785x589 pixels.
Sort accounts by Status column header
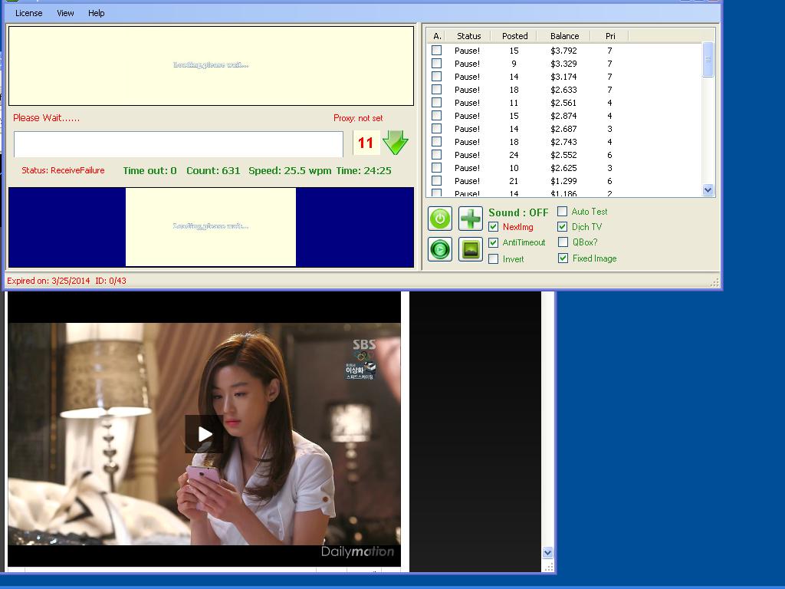click(x=468, y=36)
